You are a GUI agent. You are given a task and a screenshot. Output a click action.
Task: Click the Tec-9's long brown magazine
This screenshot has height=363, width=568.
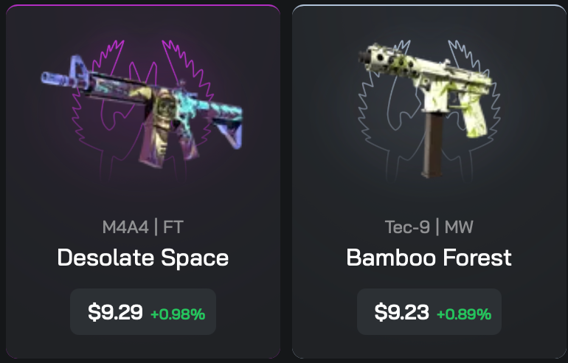coord(432,144)
